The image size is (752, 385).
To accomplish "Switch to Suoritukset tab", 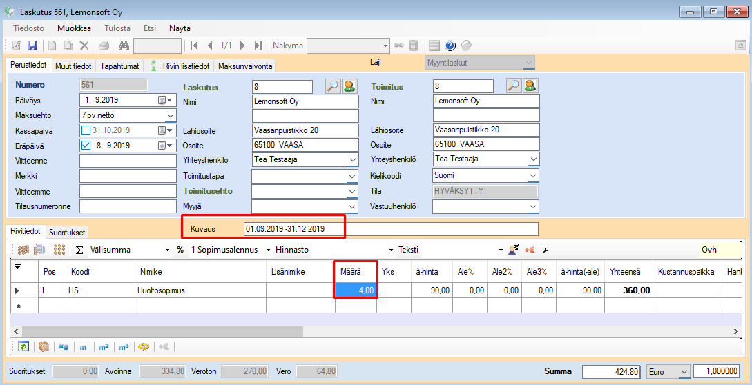I will tap(67, 233).
